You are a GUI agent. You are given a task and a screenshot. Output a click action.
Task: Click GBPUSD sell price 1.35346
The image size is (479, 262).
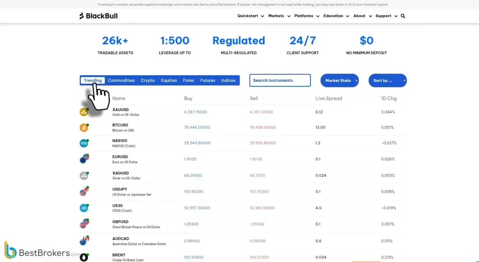[x=257, y=224]
